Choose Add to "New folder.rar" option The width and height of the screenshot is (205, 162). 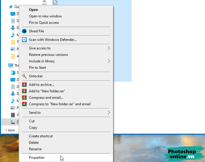click(47, 91)
